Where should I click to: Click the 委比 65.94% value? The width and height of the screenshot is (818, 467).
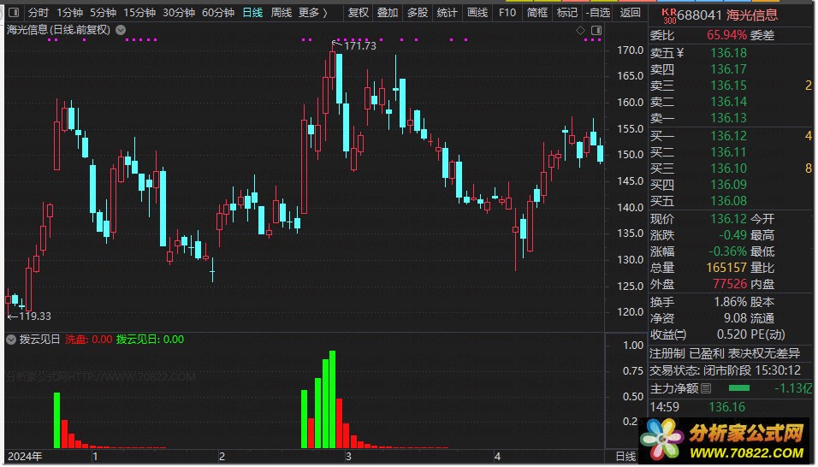point(726,35)
